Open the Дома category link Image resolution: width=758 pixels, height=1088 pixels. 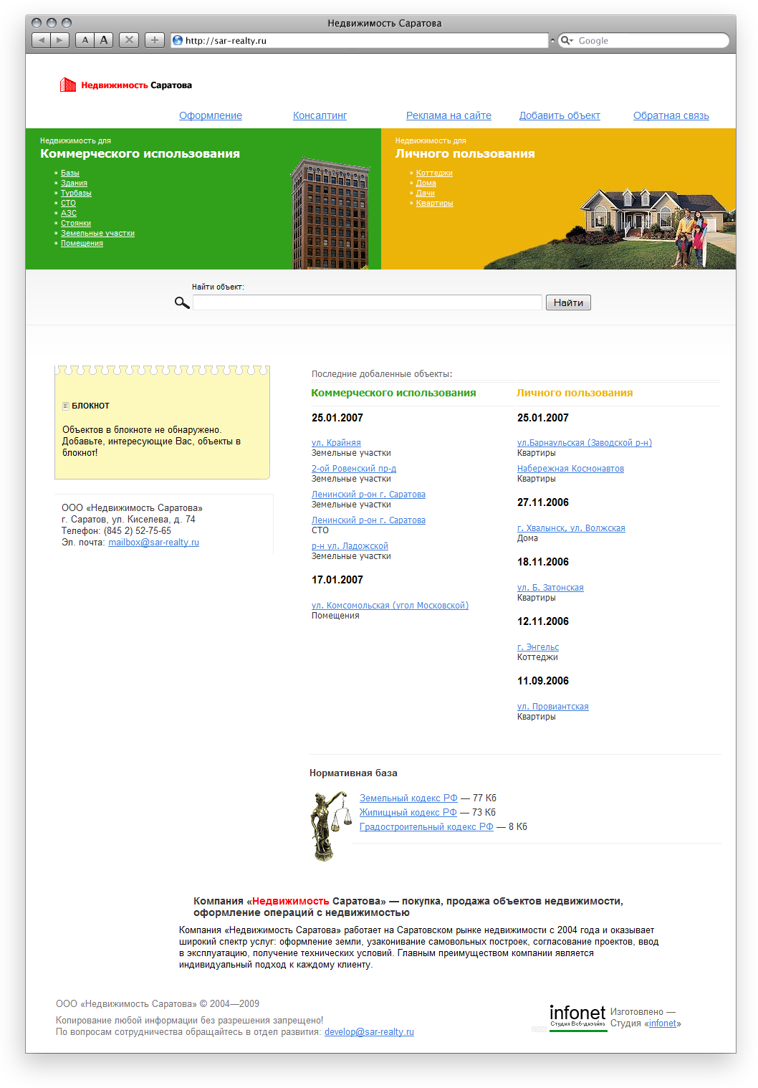coord(426,183)
